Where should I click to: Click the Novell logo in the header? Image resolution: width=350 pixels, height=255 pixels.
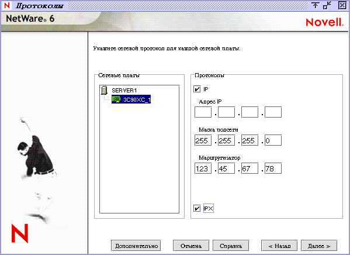click(x=324, y=22)
